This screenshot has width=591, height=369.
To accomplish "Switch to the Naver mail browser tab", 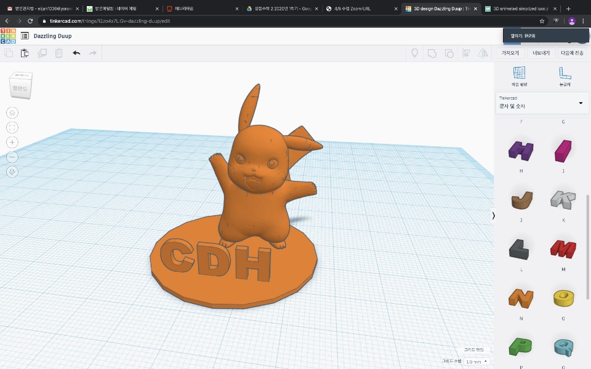I will [122, 9].
